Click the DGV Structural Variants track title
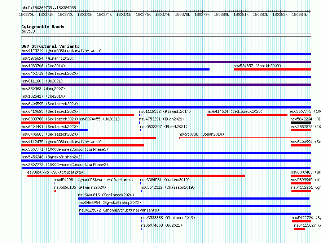 pyautogui.click(x=50, y=46)
